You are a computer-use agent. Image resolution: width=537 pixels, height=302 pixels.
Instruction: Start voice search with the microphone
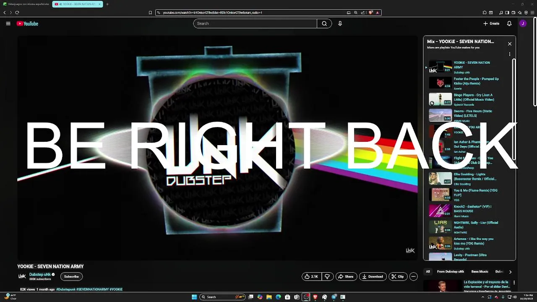(340, 23)
